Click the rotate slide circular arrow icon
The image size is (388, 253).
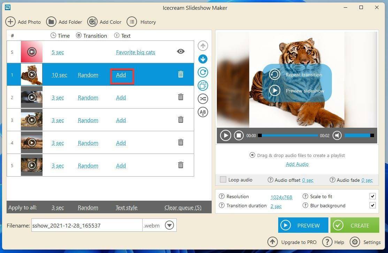(x=203, y=72)
